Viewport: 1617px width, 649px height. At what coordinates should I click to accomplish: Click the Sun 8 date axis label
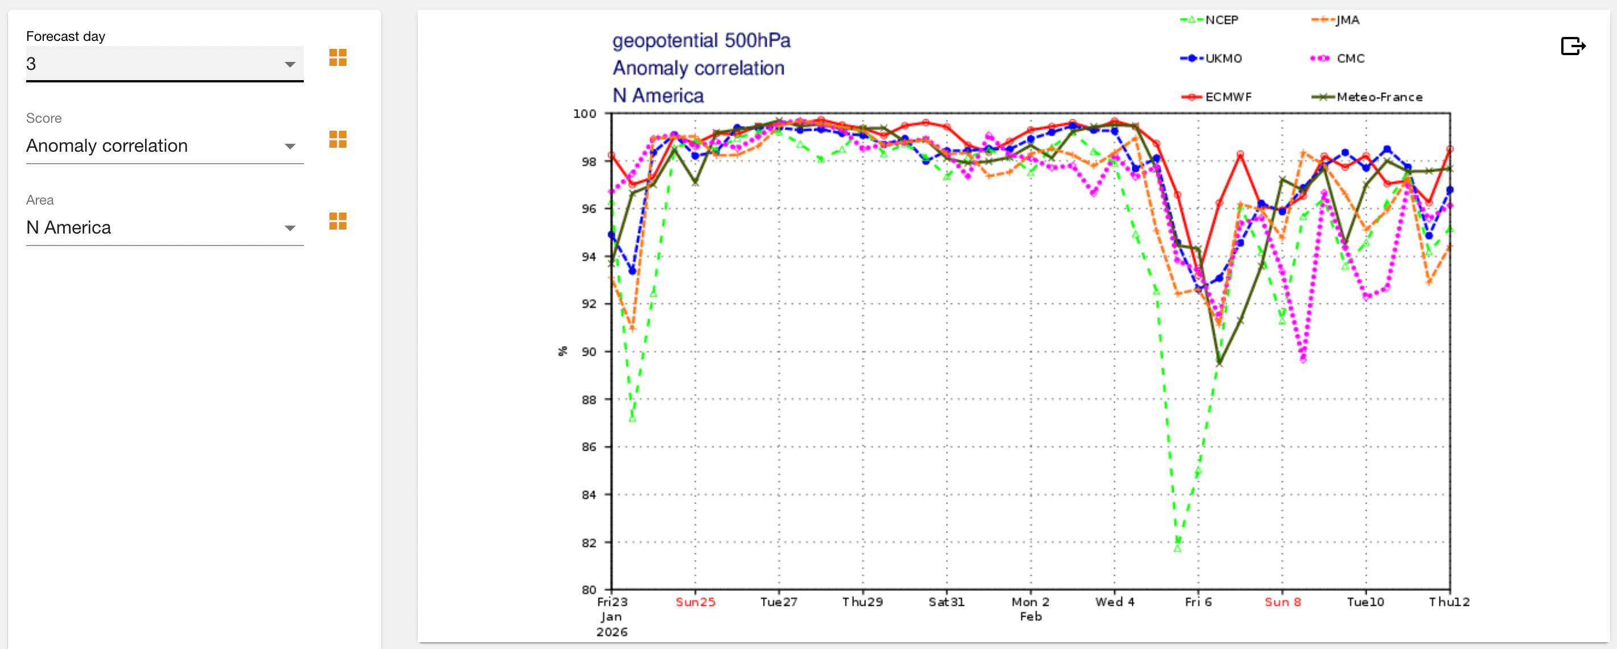(x=1282, y=602)
